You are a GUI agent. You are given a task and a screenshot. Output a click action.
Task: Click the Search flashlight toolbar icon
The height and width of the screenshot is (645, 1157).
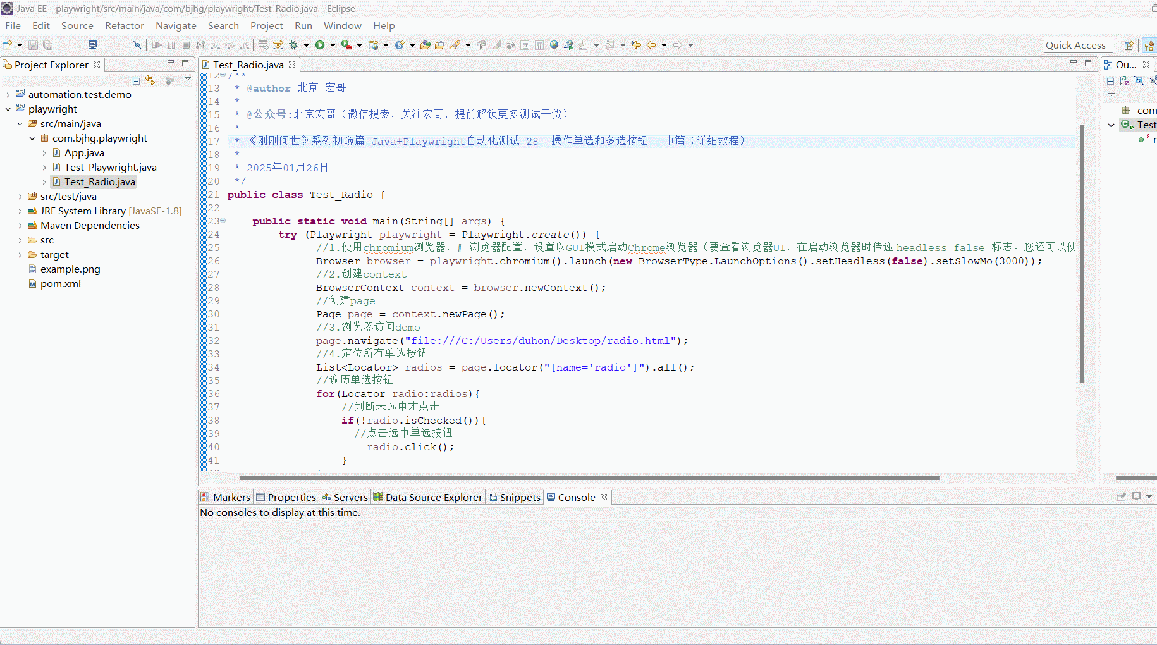pos(456,45)
